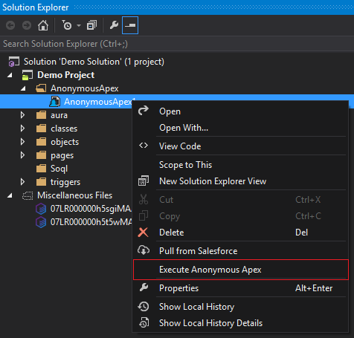Click the Soql folder icon

tap(41, 169)
